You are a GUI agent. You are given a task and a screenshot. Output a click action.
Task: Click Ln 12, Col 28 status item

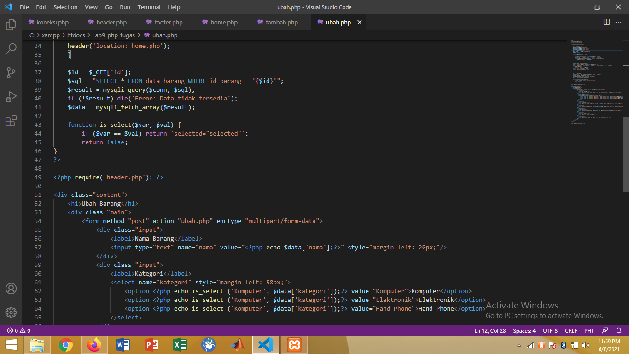click(x=490, y=330)
